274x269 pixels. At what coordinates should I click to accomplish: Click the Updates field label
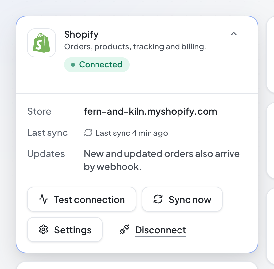pos(46,154)
